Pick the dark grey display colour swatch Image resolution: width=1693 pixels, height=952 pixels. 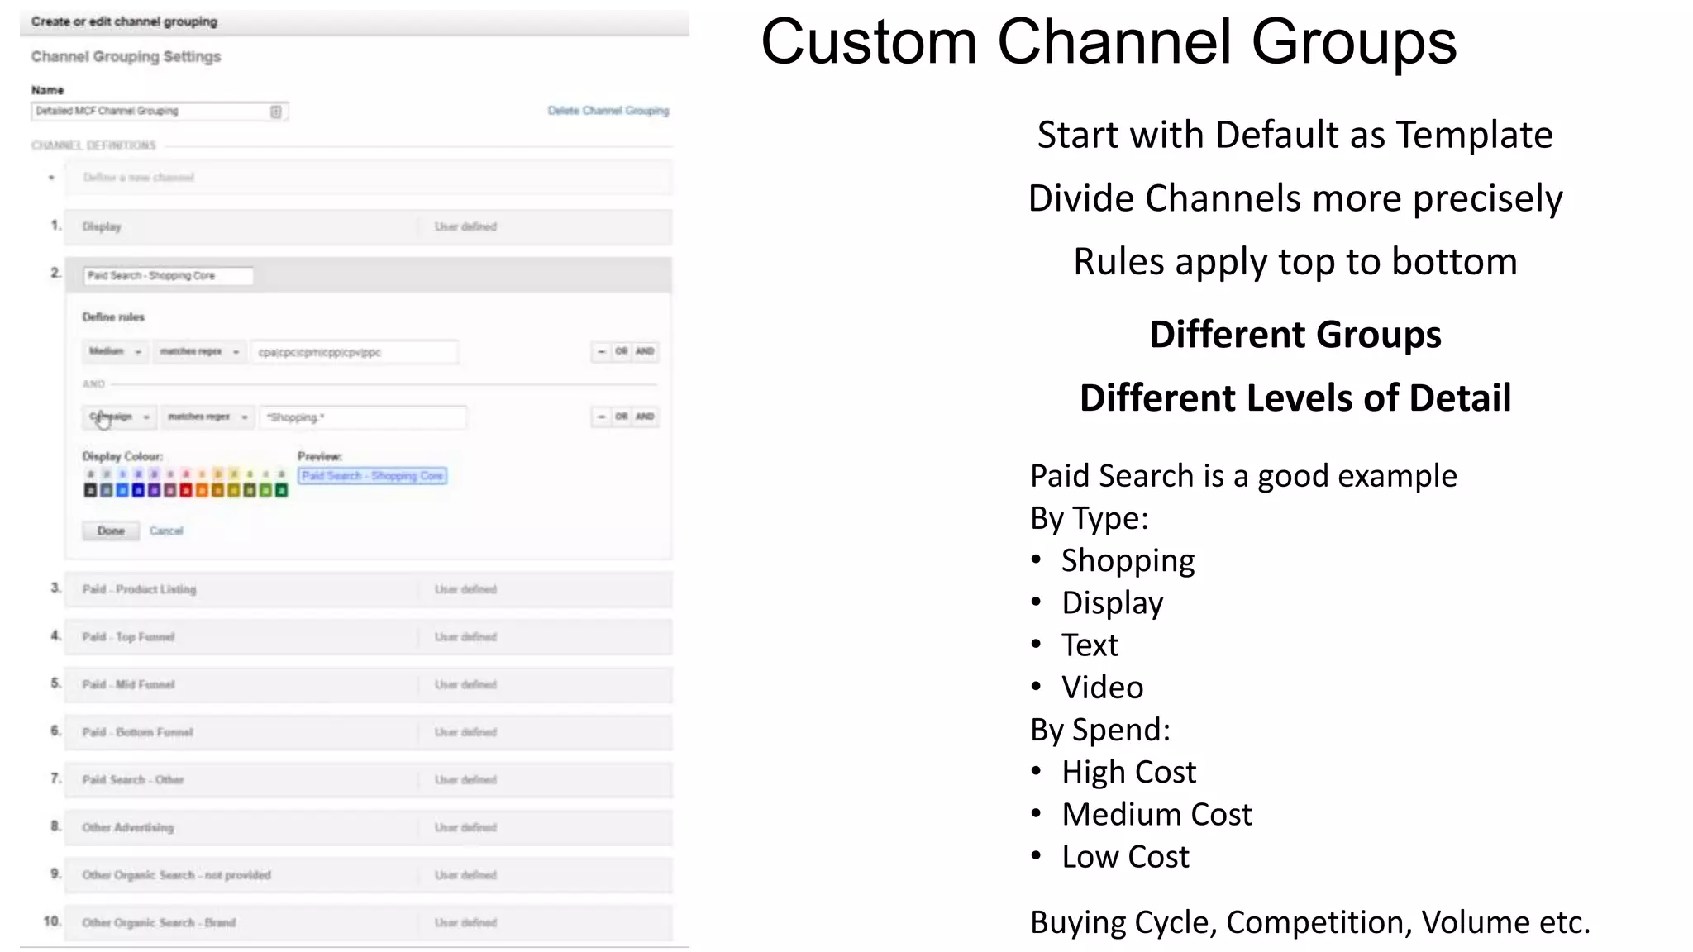(x=107, y=490)
